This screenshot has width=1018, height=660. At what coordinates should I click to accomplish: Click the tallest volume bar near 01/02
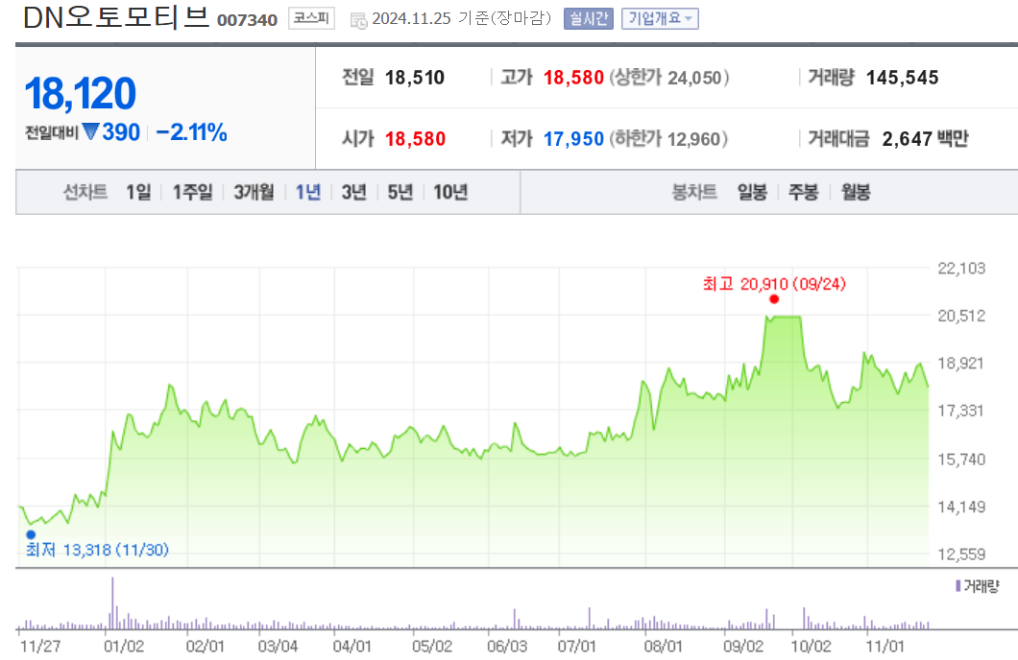(x=112, y=603)
